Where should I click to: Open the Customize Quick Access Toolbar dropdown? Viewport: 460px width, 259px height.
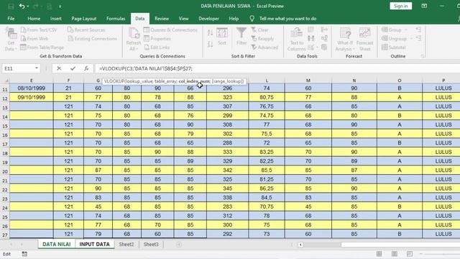60,6
